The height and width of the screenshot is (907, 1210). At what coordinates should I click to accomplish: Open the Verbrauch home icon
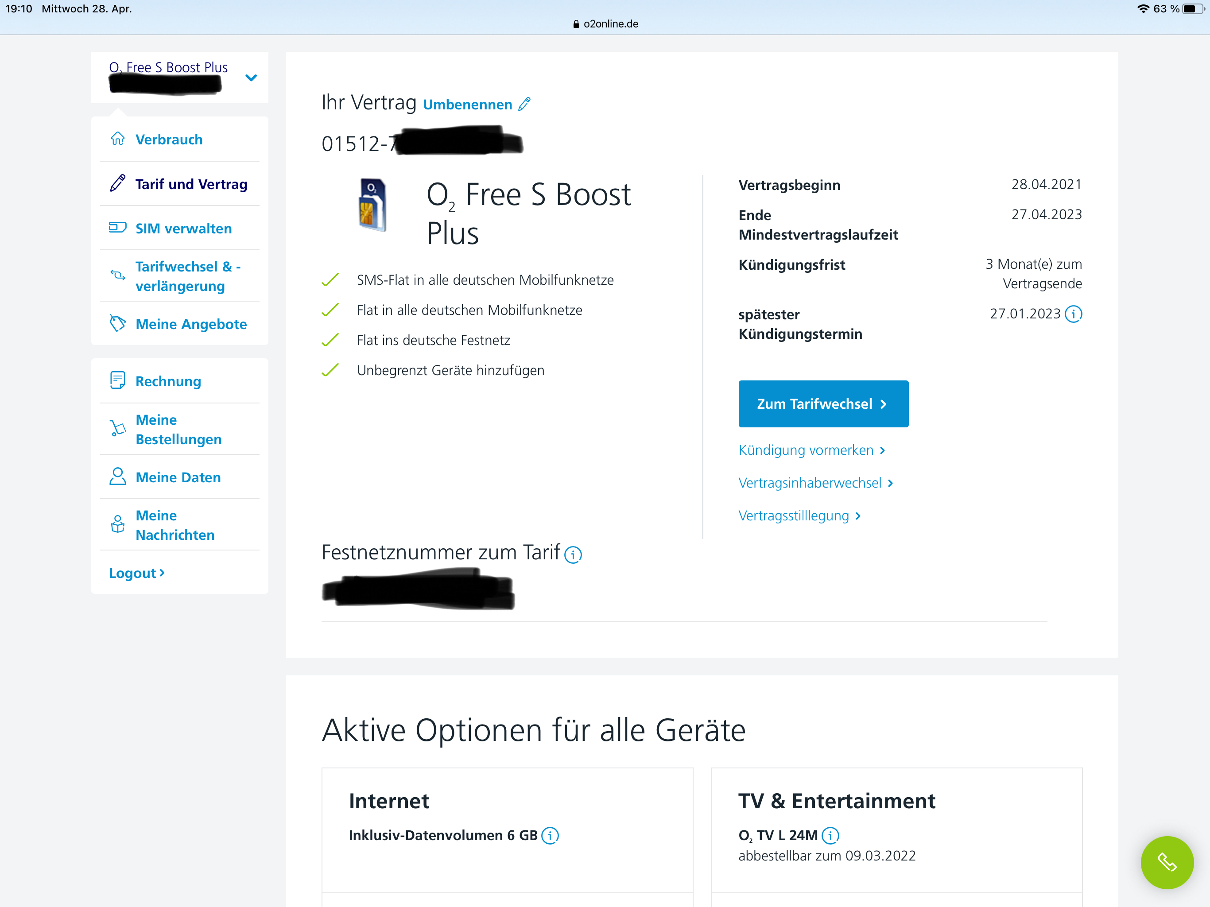pyautogui.click(x=118, y=139)
